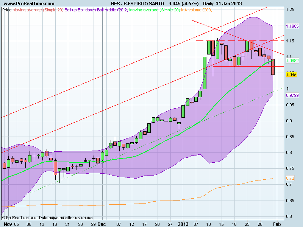
Task: Select the 10 date axis label
Action: point(209,224)
